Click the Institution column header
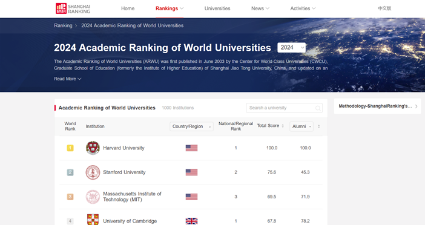Viewport: 425px width, 225px height. pos(95,126)
